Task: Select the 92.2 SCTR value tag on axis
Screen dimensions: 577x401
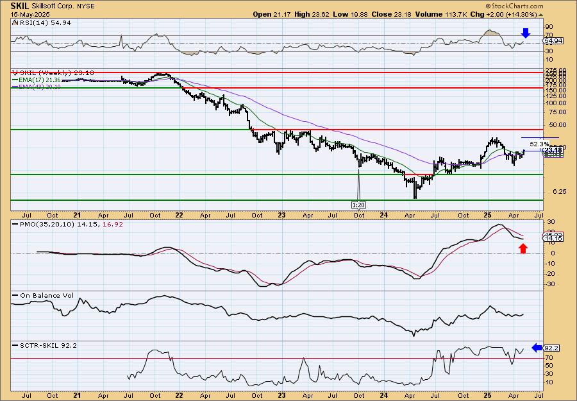Action: (x=552, y=348)
